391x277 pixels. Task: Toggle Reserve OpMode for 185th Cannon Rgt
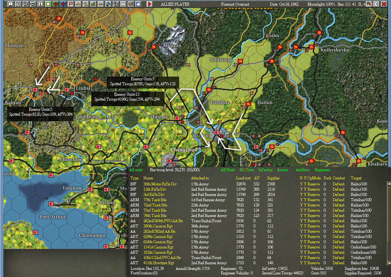click(x=314, y=252)
